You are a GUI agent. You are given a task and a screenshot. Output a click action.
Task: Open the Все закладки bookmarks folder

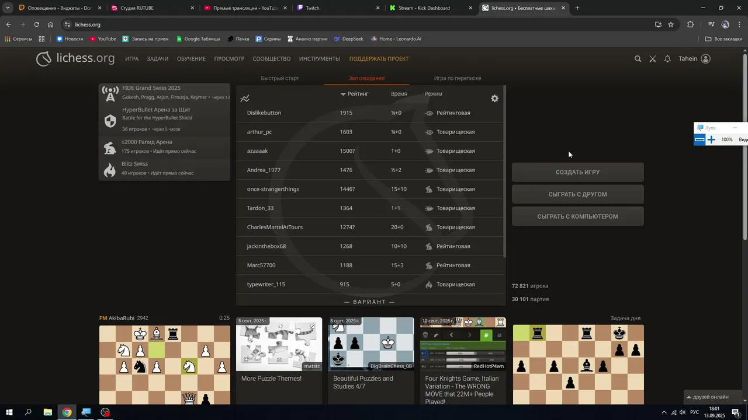click(x=723, y=39)
